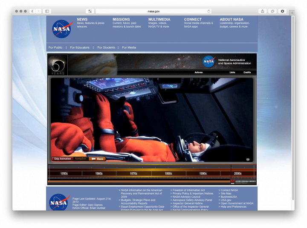Image resolution: width=307 pixels, height=228 pixels.
Task: Open the Credits link in the banner
Action: point(247,72)
